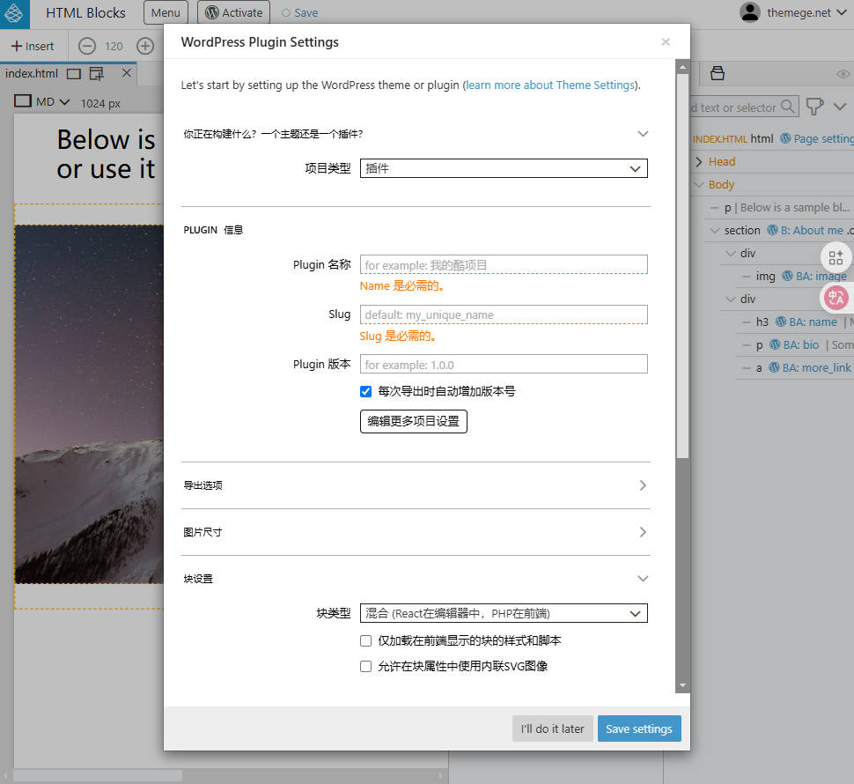
Task: Click the page horizontal scrollbar at bottom
Action: pos(97,774)
